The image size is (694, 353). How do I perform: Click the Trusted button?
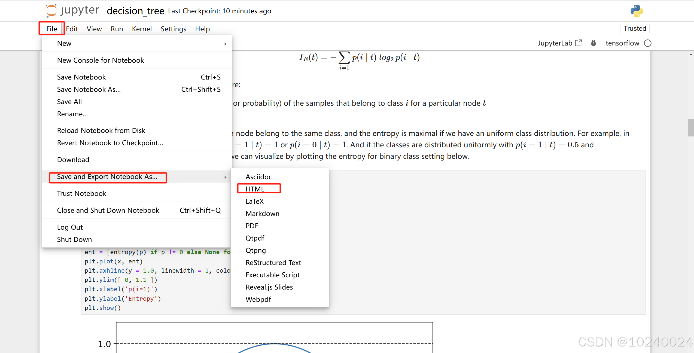point(635,29)
